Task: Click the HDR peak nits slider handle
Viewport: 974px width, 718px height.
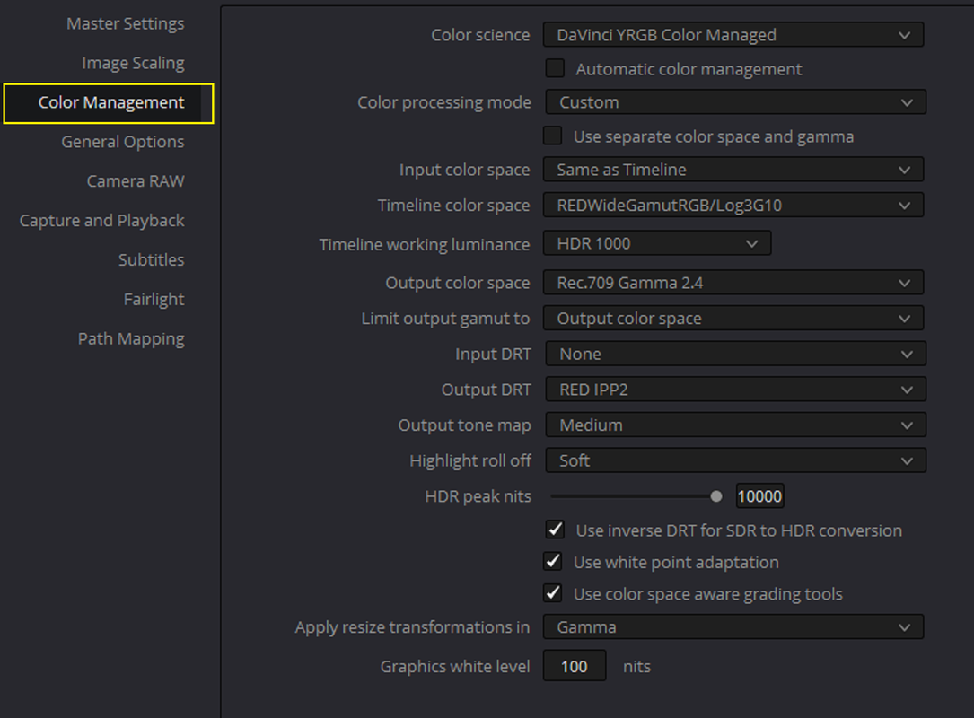Action: [716, 496]
